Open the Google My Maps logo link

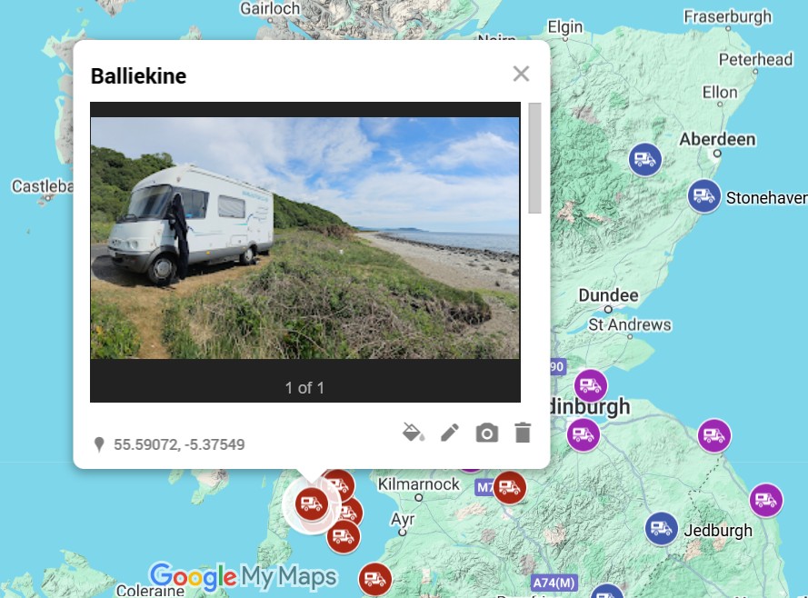[244, 576]
